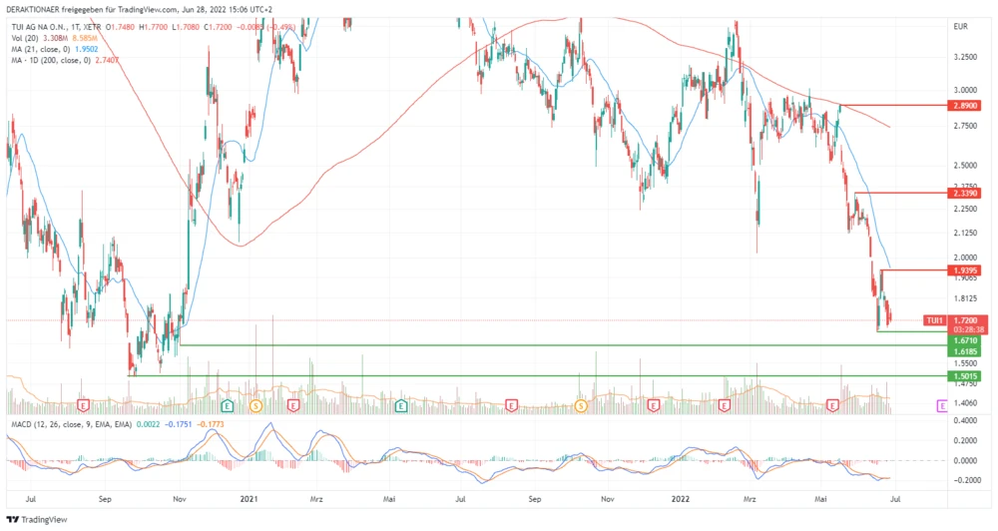
Task: Click the MA 21 value 1.9502
Action: point(87,50)
